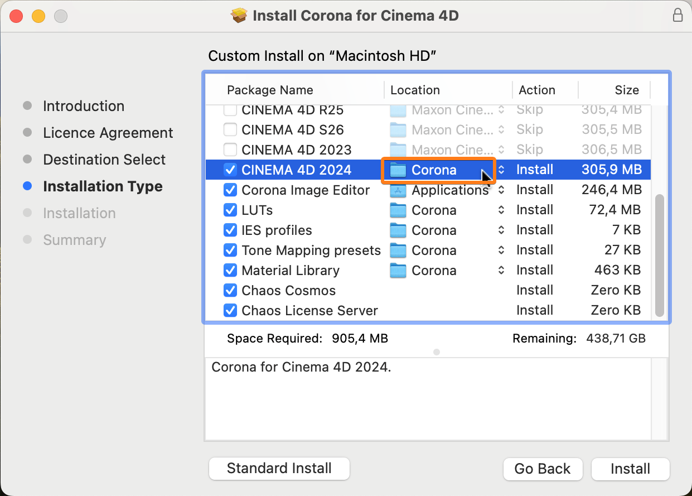Open location dropdown for LUTs
The width and height of the screenshot is (692, 496).
501,210
